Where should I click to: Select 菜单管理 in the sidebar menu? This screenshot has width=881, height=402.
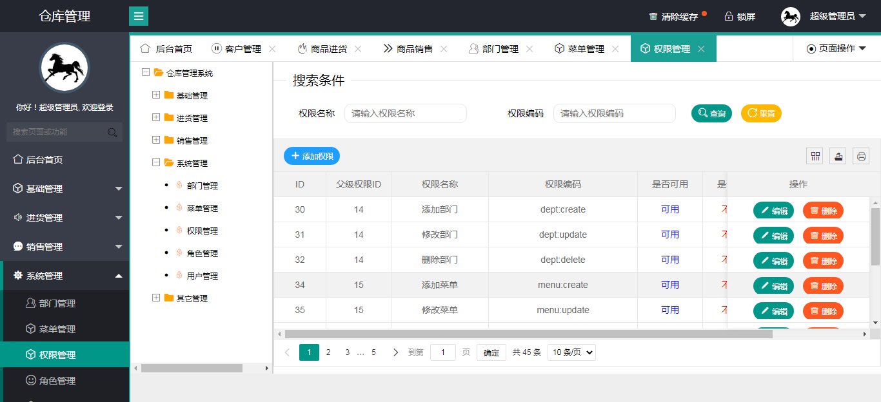(57, 329)
